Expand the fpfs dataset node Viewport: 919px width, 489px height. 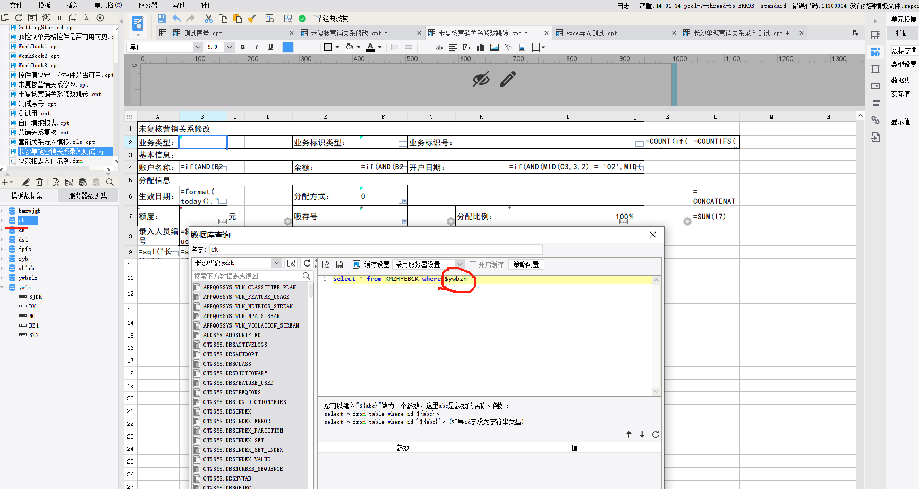[2, 249]
